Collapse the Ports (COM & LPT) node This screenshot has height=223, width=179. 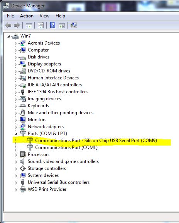(16, 134)
